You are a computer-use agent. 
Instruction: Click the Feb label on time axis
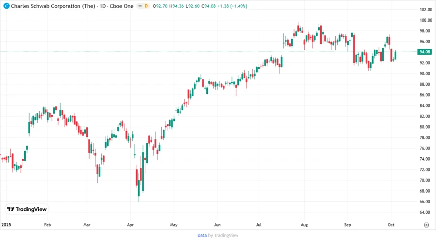tap(47, 225)
